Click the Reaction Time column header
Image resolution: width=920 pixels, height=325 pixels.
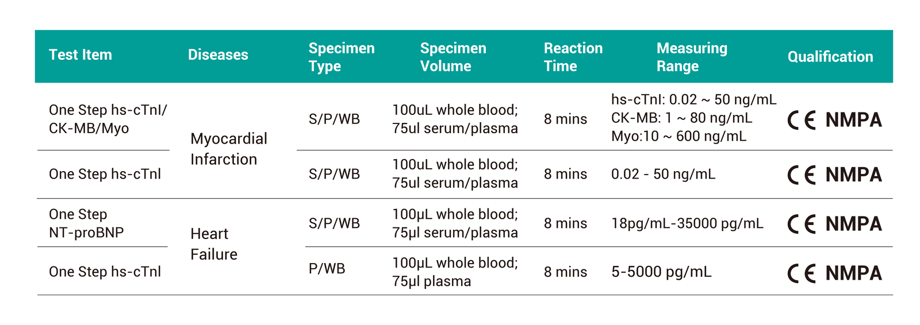click(x=573, y=57)
